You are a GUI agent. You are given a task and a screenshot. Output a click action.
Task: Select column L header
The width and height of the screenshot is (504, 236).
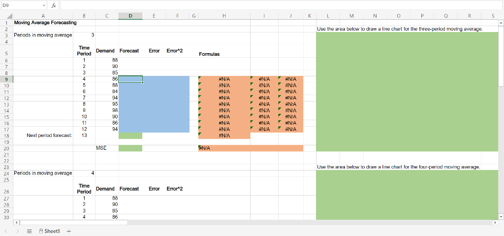(x=328, y=16)
